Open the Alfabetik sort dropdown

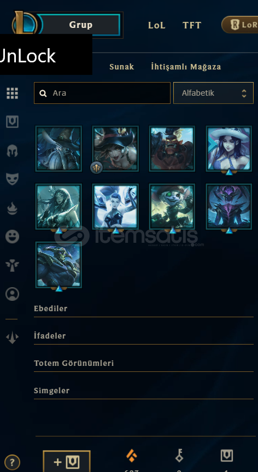[214, 93]
